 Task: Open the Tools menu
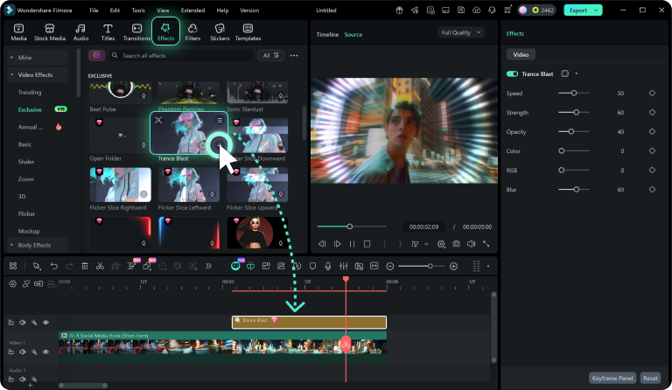138,10
